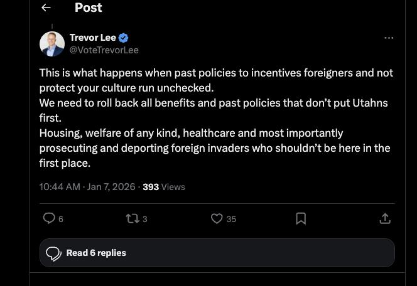Viewport: 417px width, 286px height.
Task: Open the @VoteTrevorLee handle link
Action: [104, 50]
